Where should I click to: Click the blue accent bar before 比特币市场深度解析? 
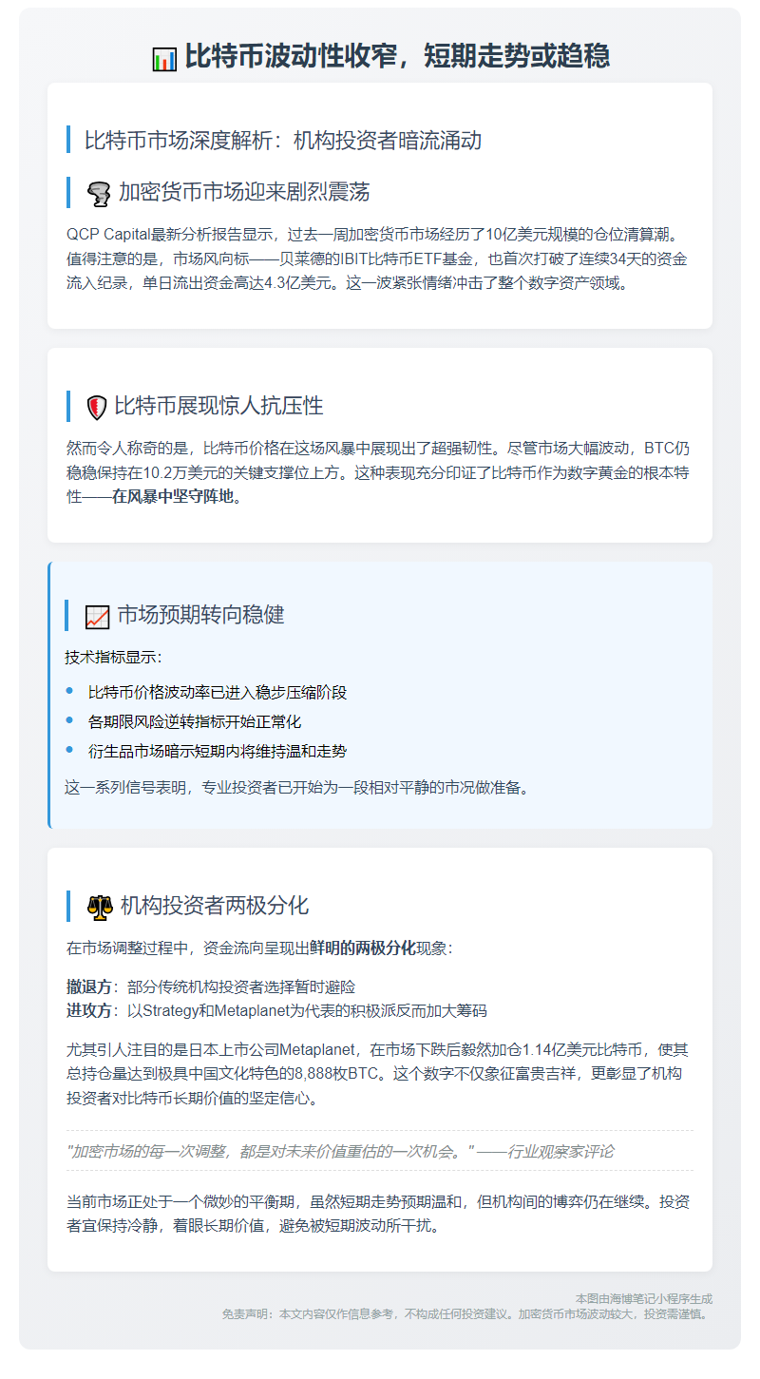(66, 139)
